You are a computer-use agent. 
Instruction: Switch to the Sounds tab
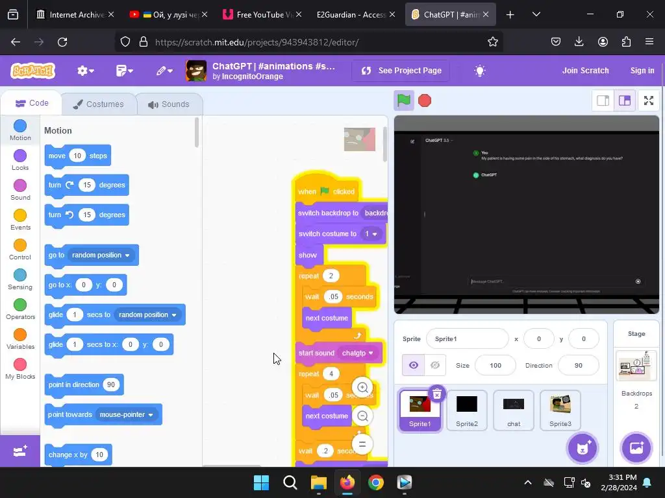pos(169,104)
